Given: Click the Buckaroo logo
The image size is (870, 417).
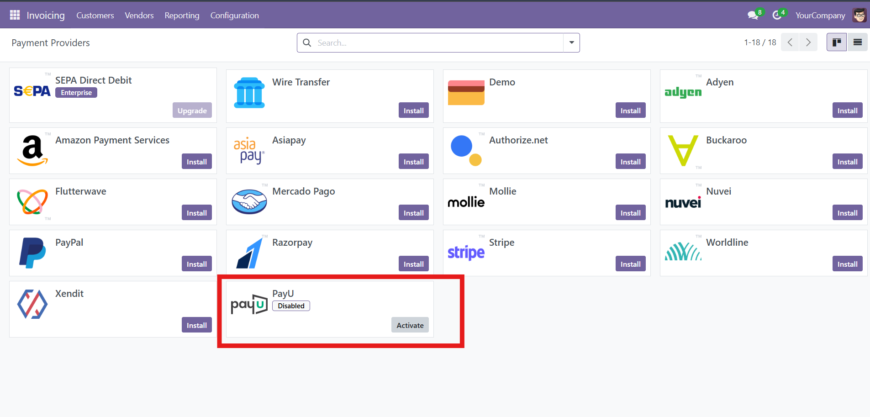Looking at the screenshot, I should click(x=683, y=150).
